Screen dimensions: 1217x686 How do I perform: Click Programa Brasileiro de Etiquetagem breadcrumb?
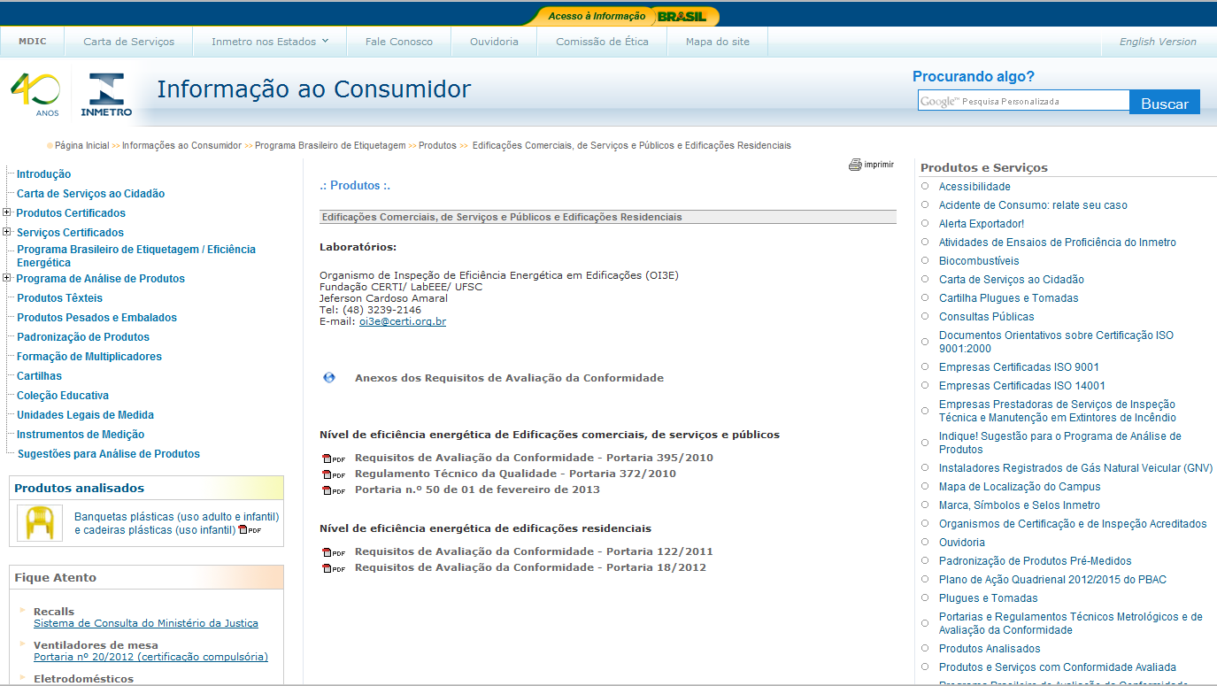330,145
